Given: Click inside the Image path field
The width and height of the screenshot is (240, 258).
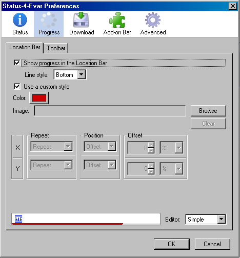Looking at the screenshot, I should [x=110, y=111].
